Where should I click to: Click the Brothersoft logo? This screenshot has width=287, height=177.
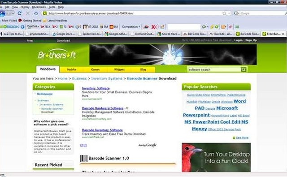tap(57, 54)
